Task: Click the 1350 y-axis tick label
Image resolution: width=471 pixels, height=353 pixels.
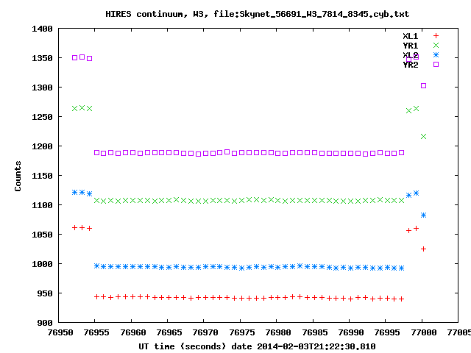Action: (x=42, y=58)
